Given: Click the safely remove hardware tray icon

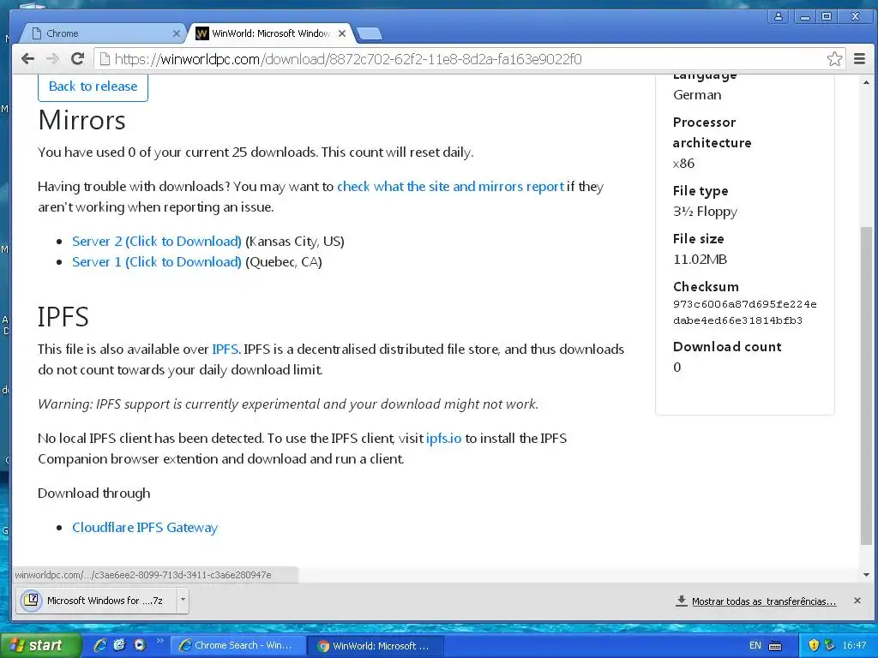Looking at the screenshot, I should pyautogui.click(x=829, y=645).
